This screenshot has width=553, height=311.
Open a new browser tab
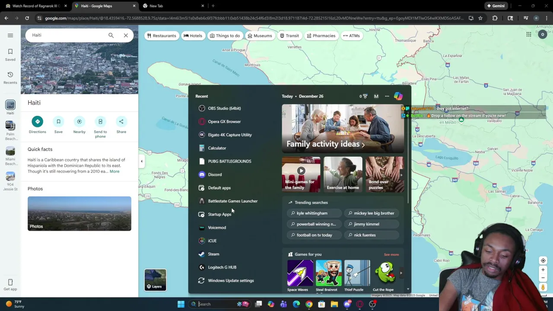(213, 6)
